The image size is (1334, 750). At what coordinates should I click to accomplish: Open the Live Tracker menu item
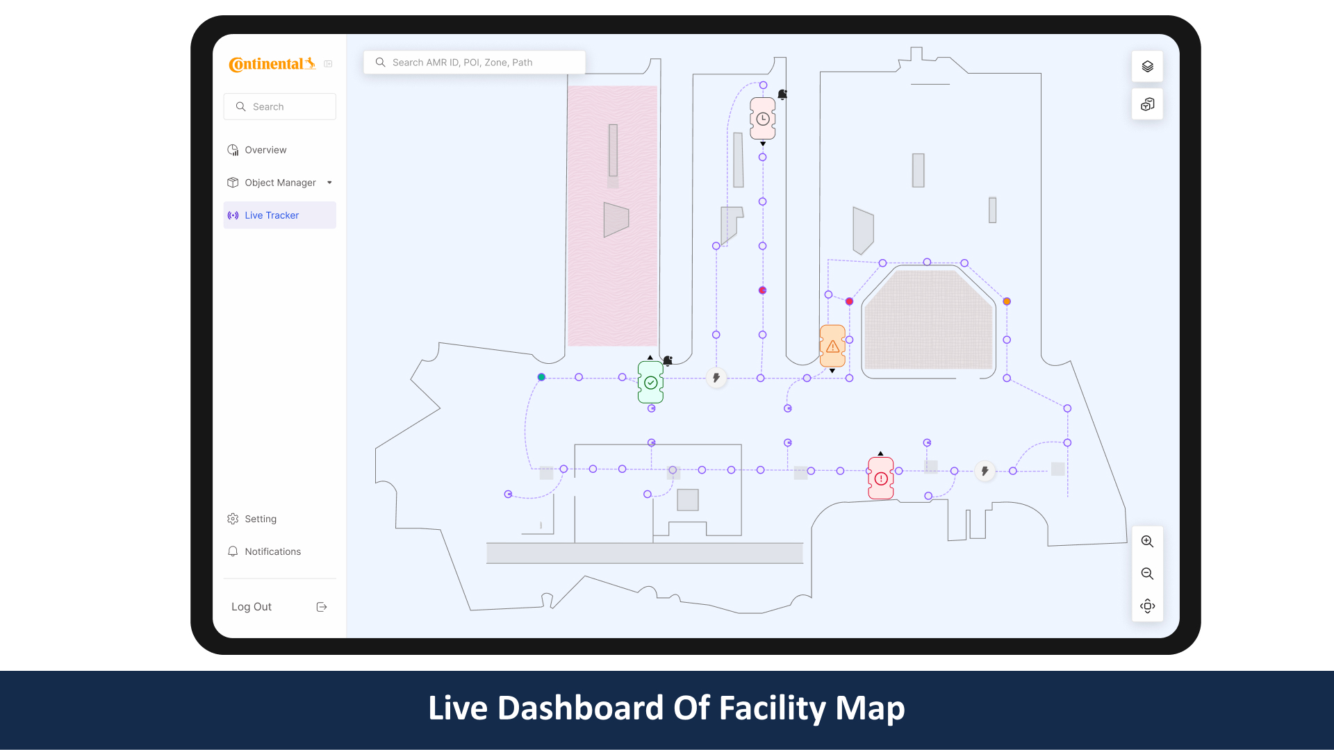pyautogui.click(x=272, y=215)
